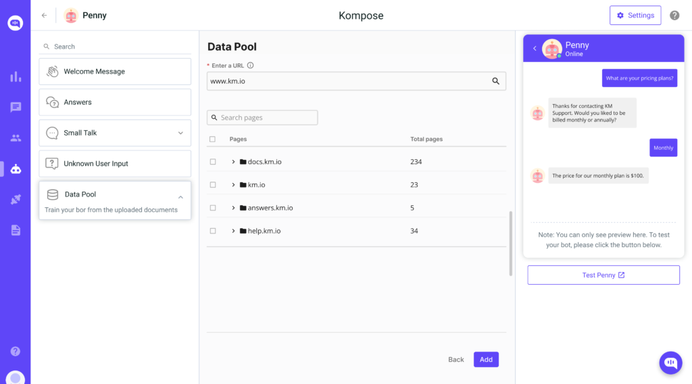
Task: Open the Welcome Message section
Action: (115, 72)
